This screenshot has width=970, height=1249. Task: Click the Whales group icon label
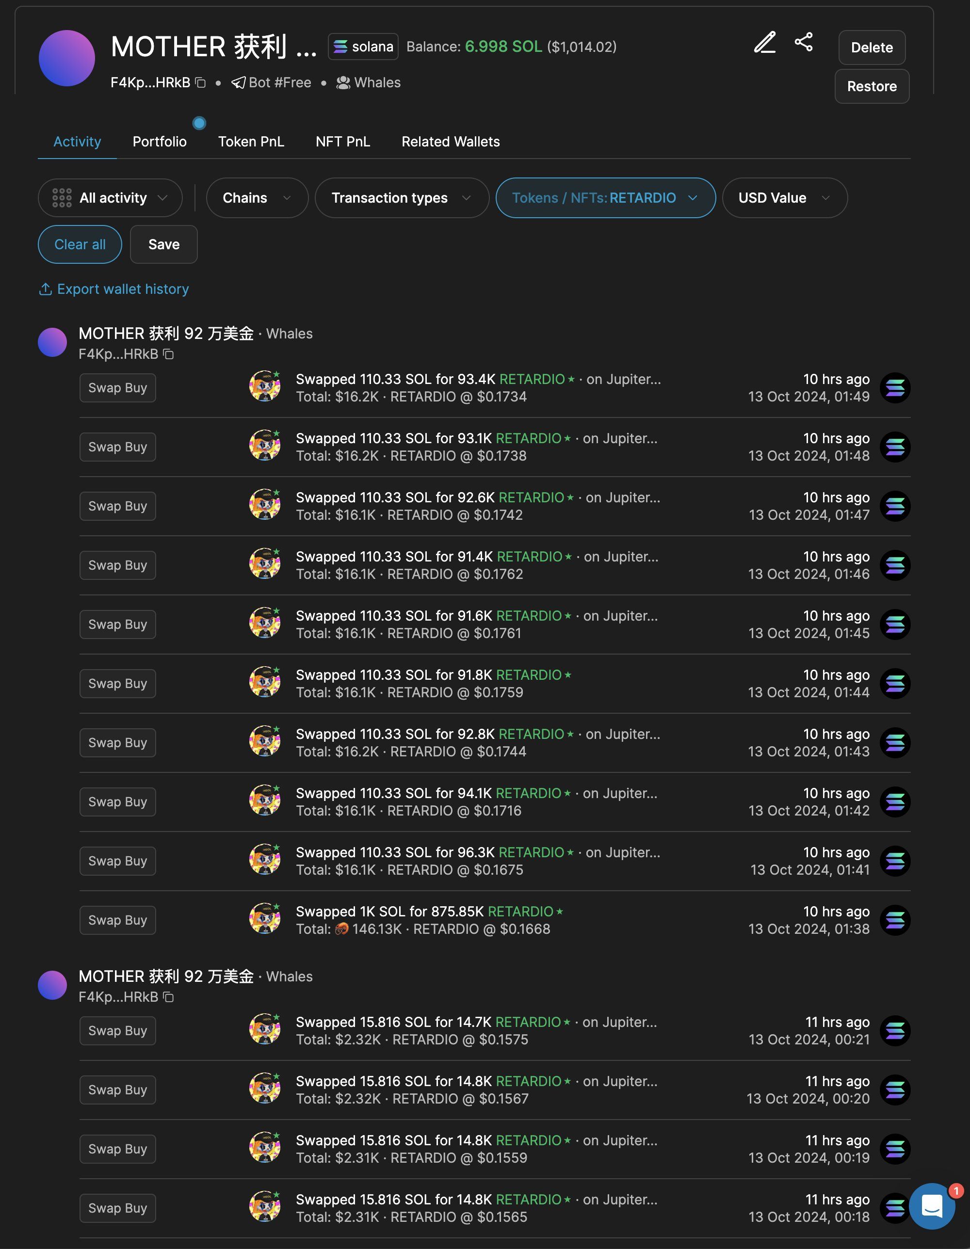tap(343, 83)
